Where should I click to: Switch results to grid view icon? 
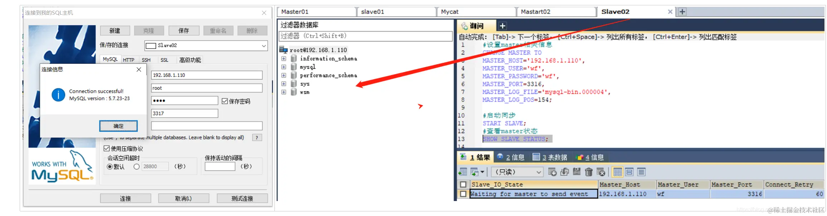tap(617, 172)
